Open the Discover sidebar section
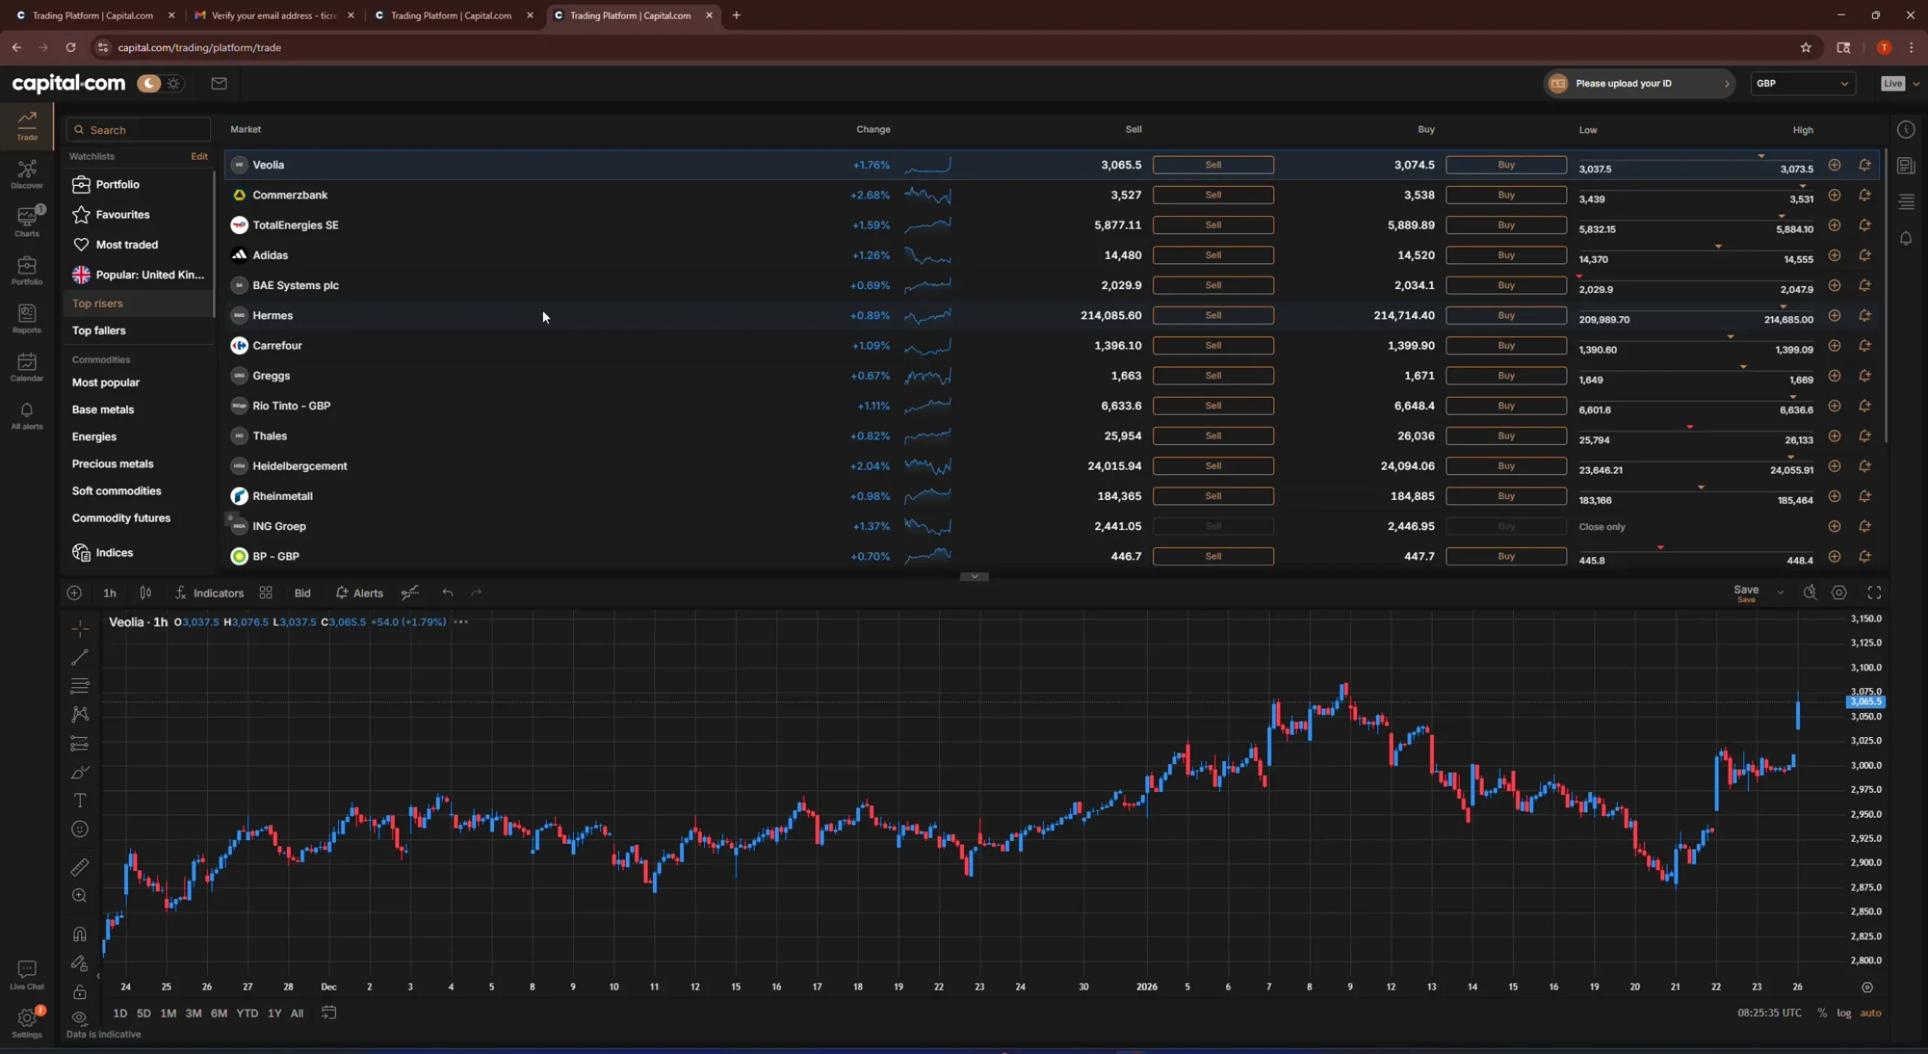Viewport: 1928px width, 1054px height. click(x=26, y=174)
